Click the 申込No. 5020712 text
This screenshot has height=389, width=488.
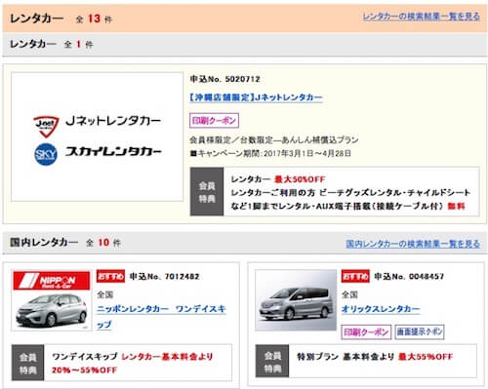[225, 79]
